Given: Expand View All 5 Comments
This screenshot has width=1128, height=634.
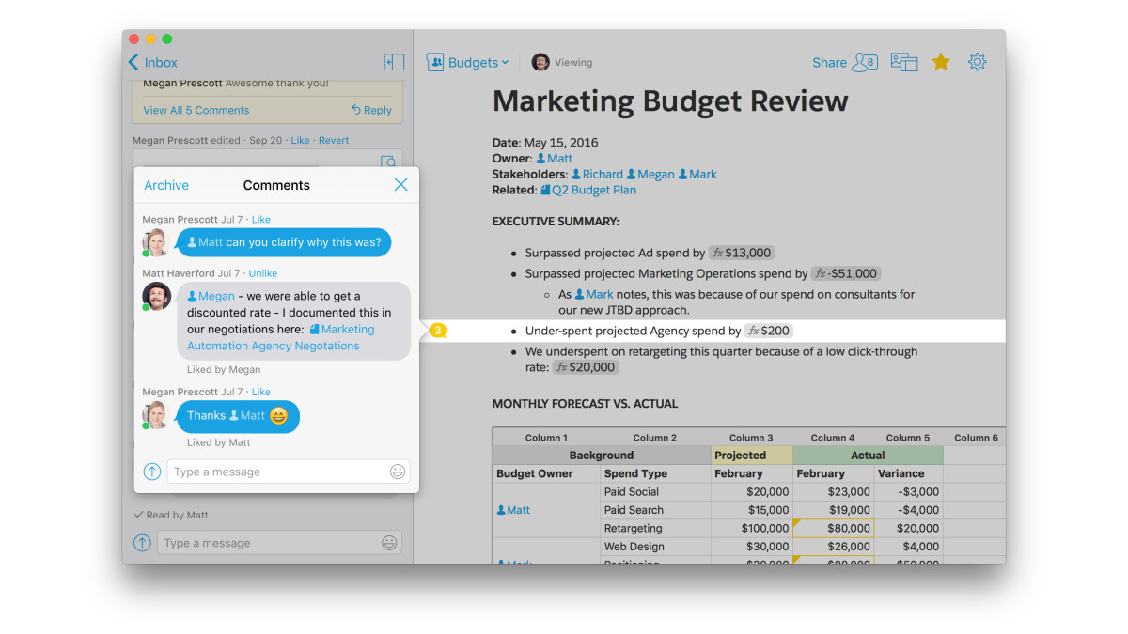Looking at the screenshot, I should point(196,110).
